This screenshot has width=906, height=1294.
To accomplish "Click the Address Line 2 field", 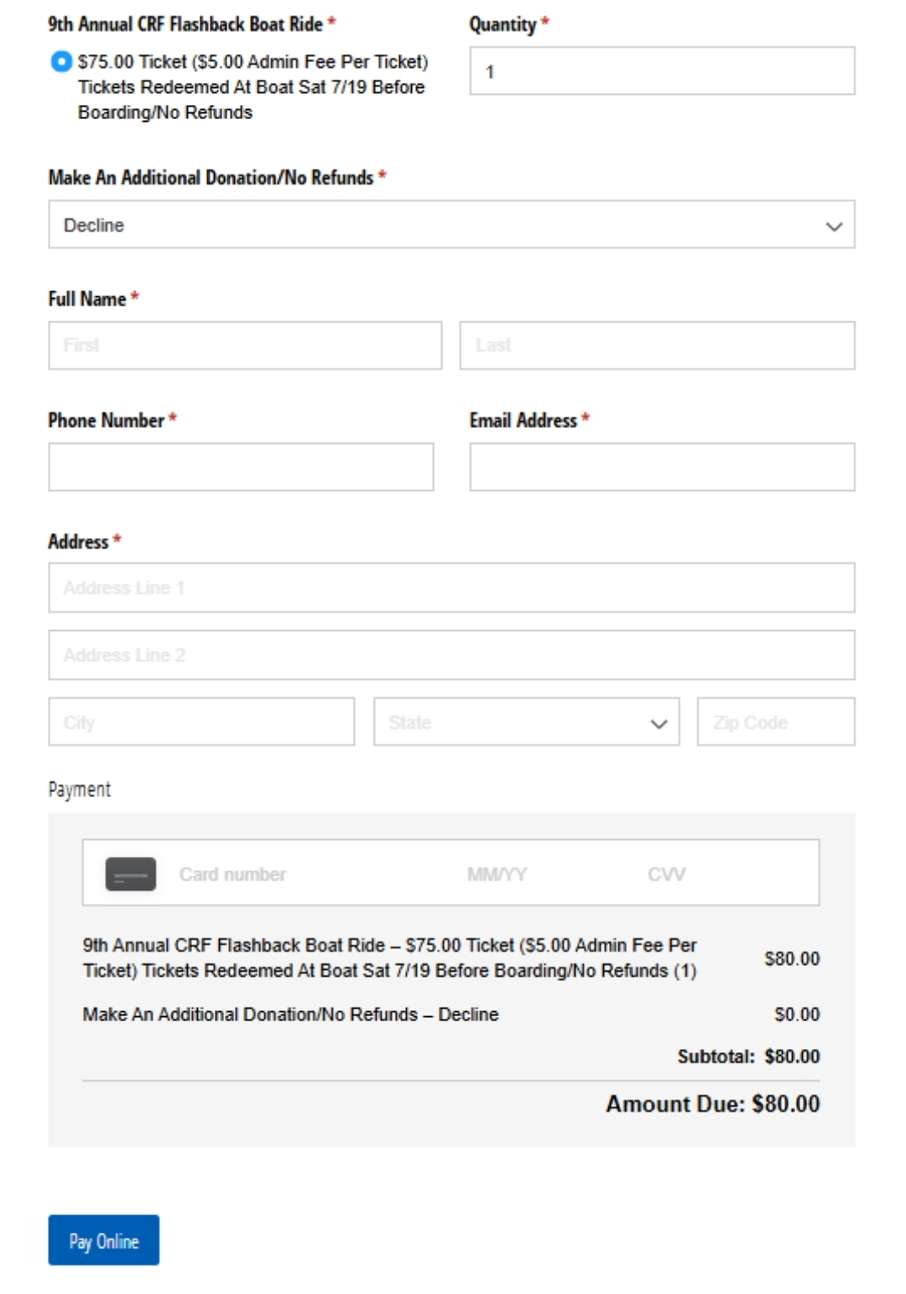I will (x=451, y=655).
